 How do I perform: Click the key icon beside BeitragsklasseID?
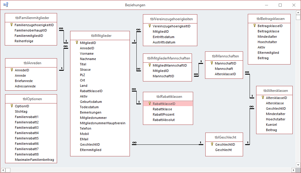coord(255,26)
